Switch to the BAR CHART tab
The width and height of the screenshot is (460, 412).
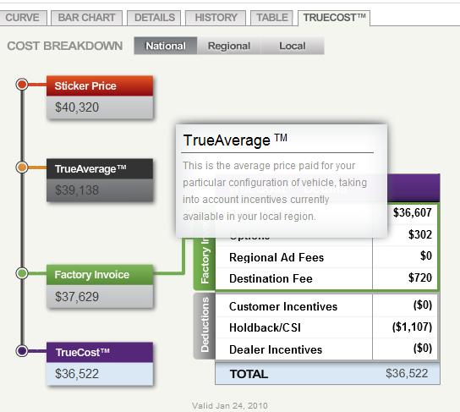[x=86, y=18]
